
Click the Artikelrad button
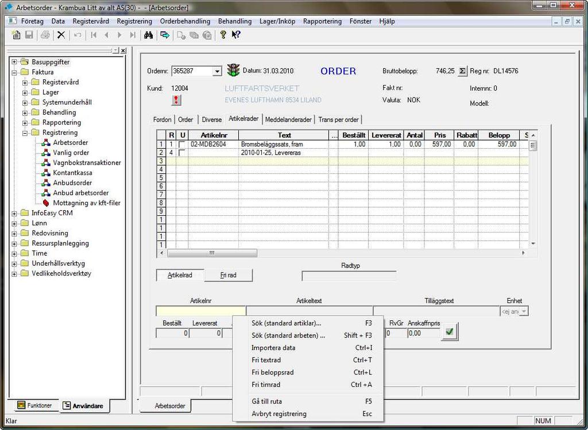[x=180, y=275]
